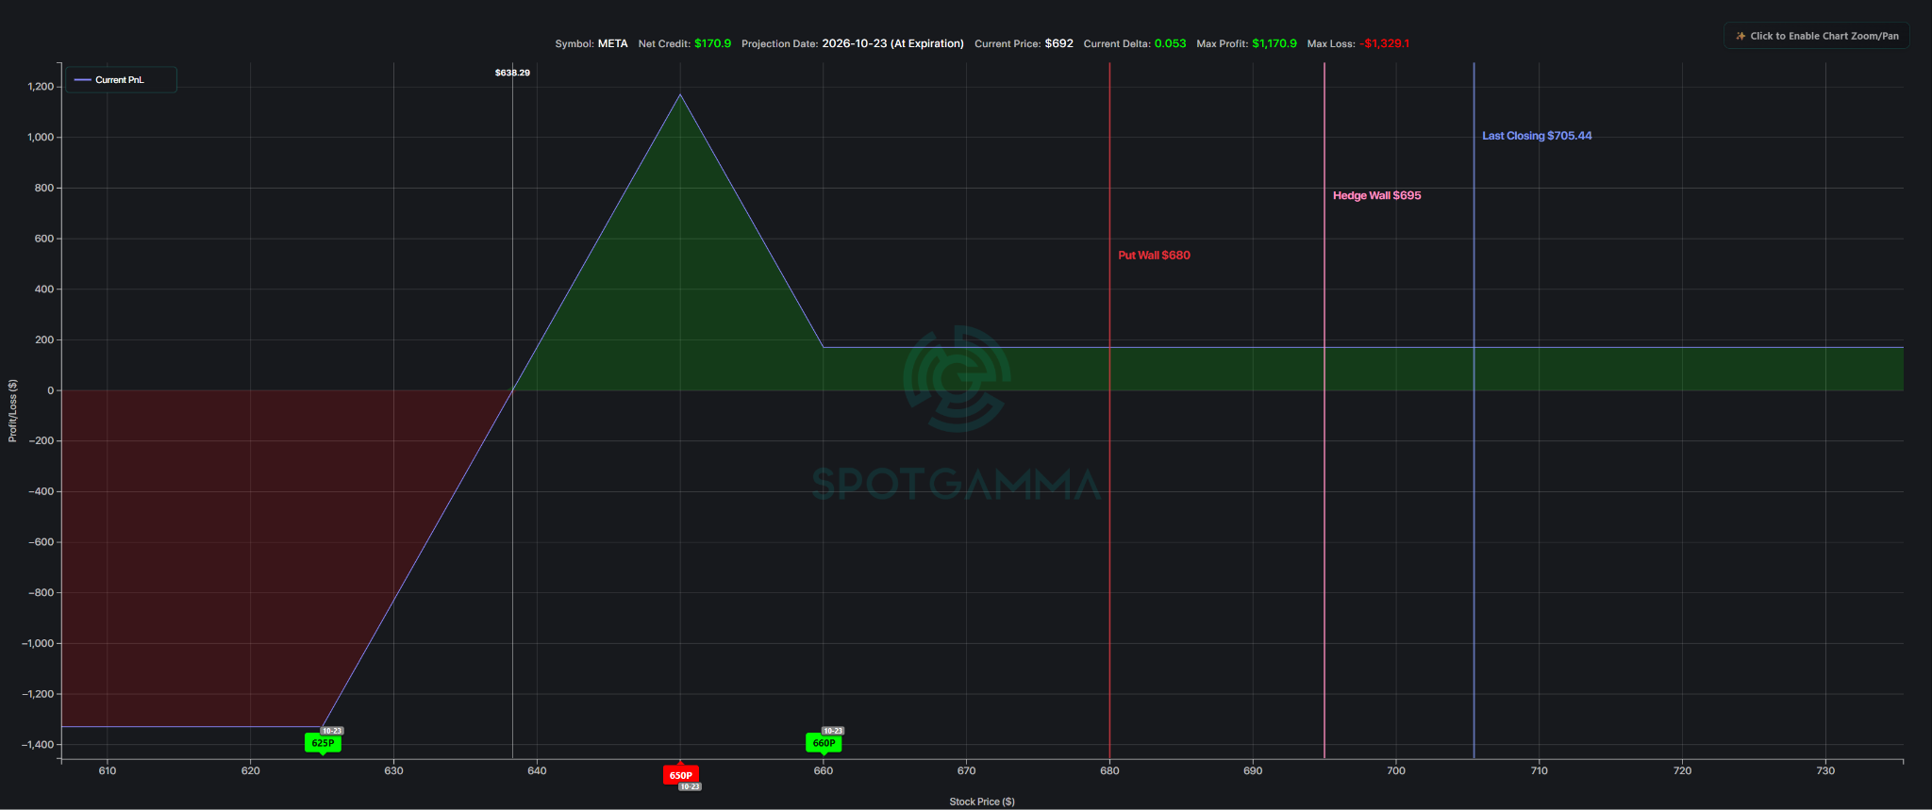Click the Symbol: META text in header
1932x810 pixels.
pos(591,43)
